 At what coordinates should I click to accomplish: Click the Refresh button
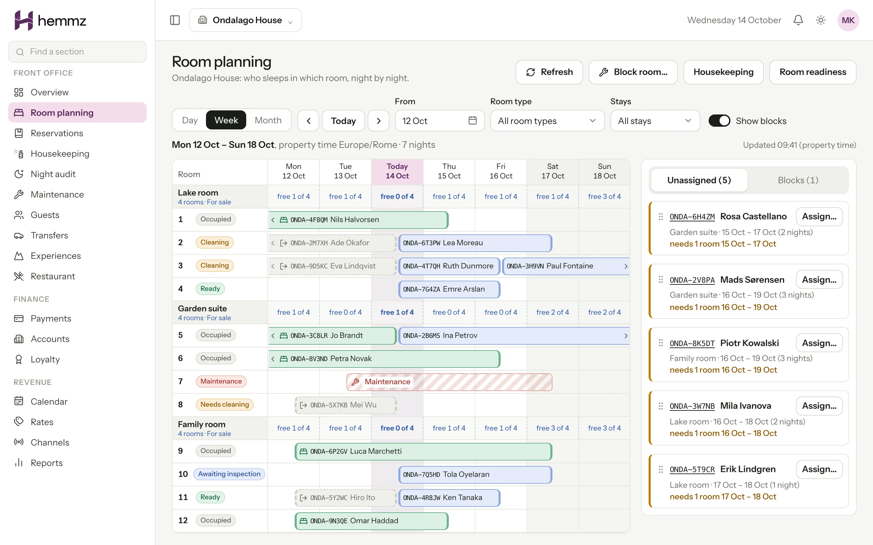pos(549,72)
